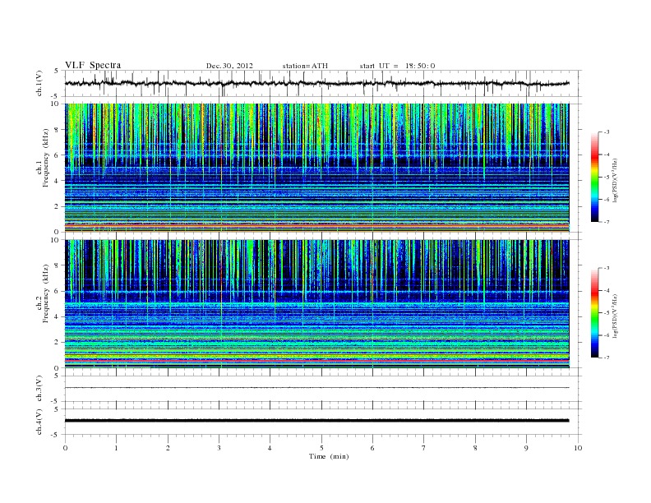Click the "5" tick label on time axis
Screen dimensions: 651x503
[321, 448]
